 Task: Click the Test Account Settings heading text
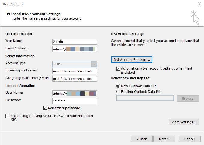click(x=127, y=34)
